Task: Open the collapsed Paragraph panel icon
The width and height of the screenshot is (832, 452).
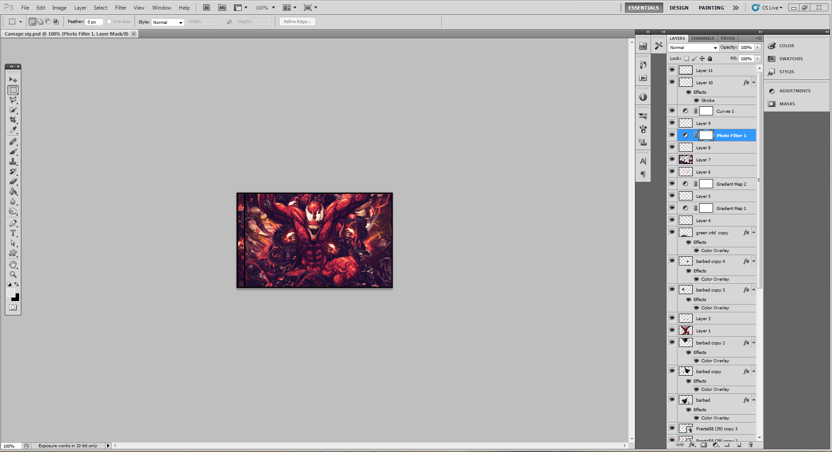Action: 643,174
